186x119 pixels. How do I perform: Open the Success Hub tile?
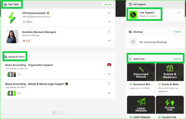(170, 105)
